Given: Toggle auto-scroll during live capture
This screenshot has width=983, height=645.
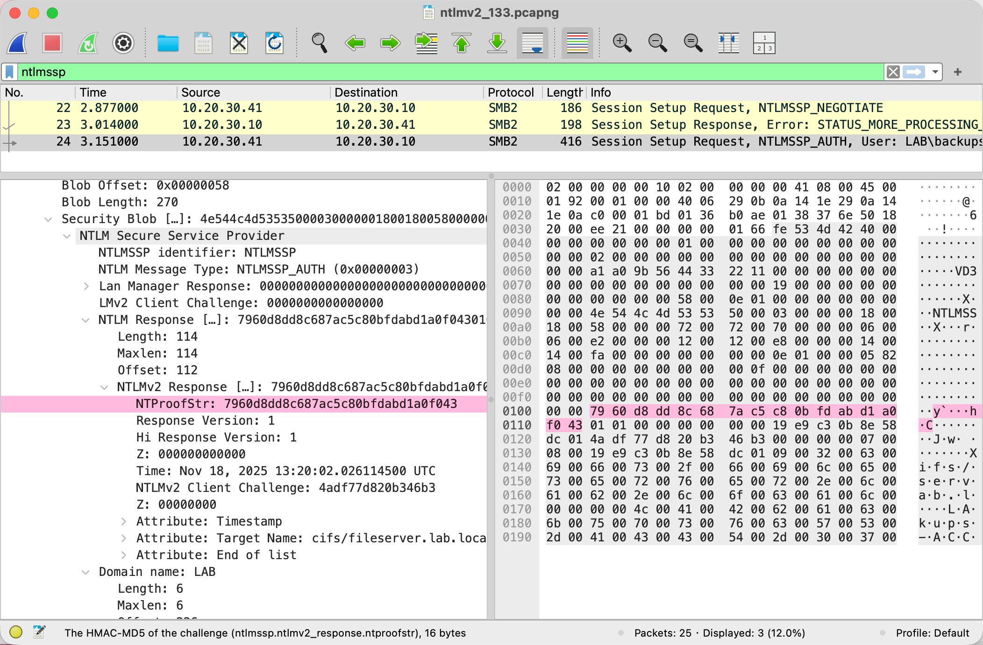Looking at the screenshot, I should pyautogui.click(x=533, y=43).
